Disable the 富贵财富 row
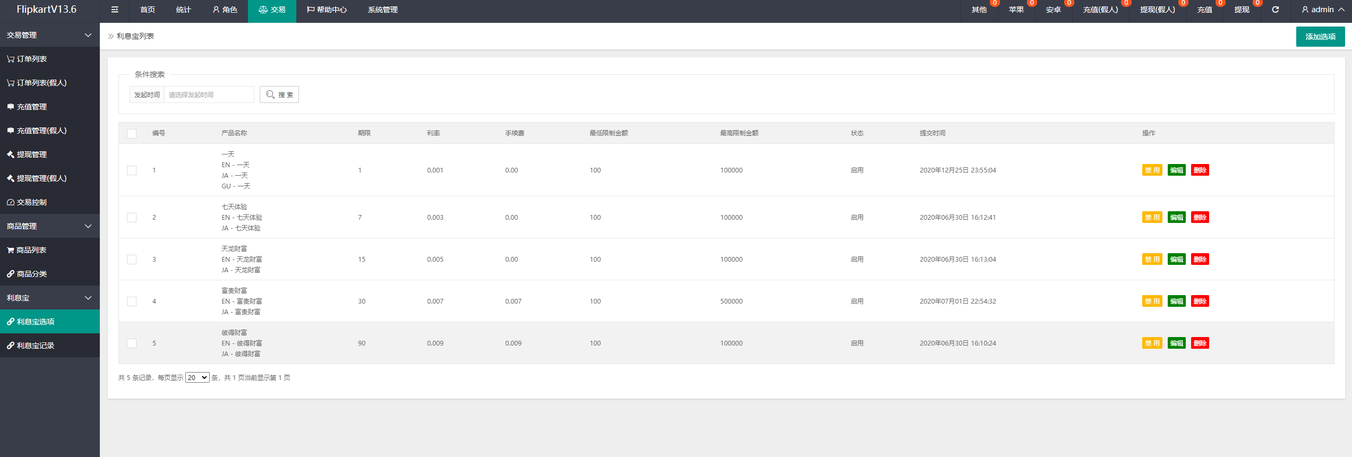The height and width of the screenshot is (457, 1352). tap(1152, 301)
